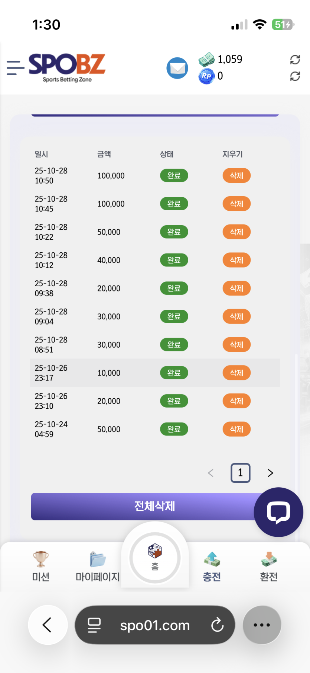This screenshot has width=310, height=673.
Task: Refresh the cash balance
Action: pos(295,60)
